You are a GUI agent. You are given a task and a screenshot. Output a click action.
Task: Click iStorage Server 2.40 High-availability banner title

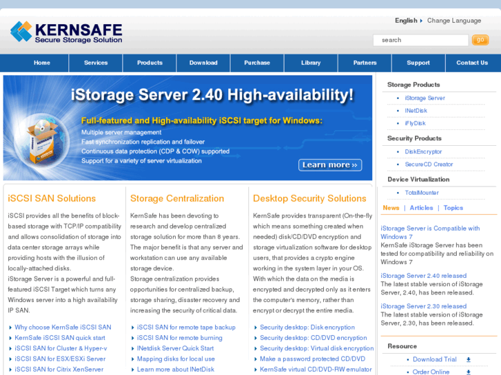point(212,95)
